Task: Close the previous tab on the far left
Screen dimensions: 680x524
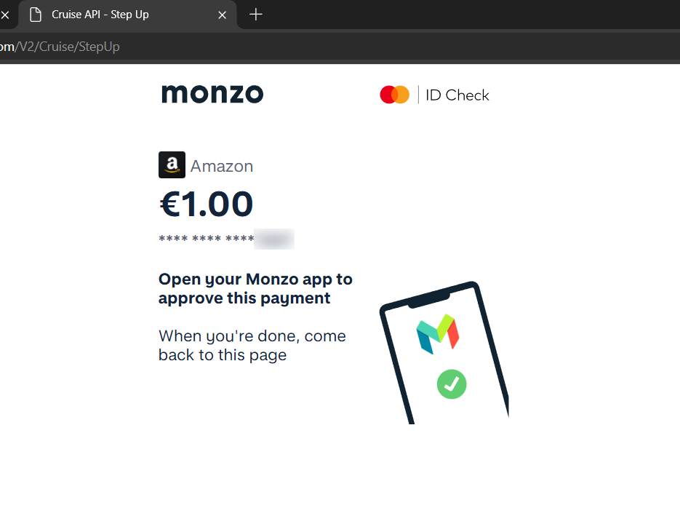Action: 5,15
